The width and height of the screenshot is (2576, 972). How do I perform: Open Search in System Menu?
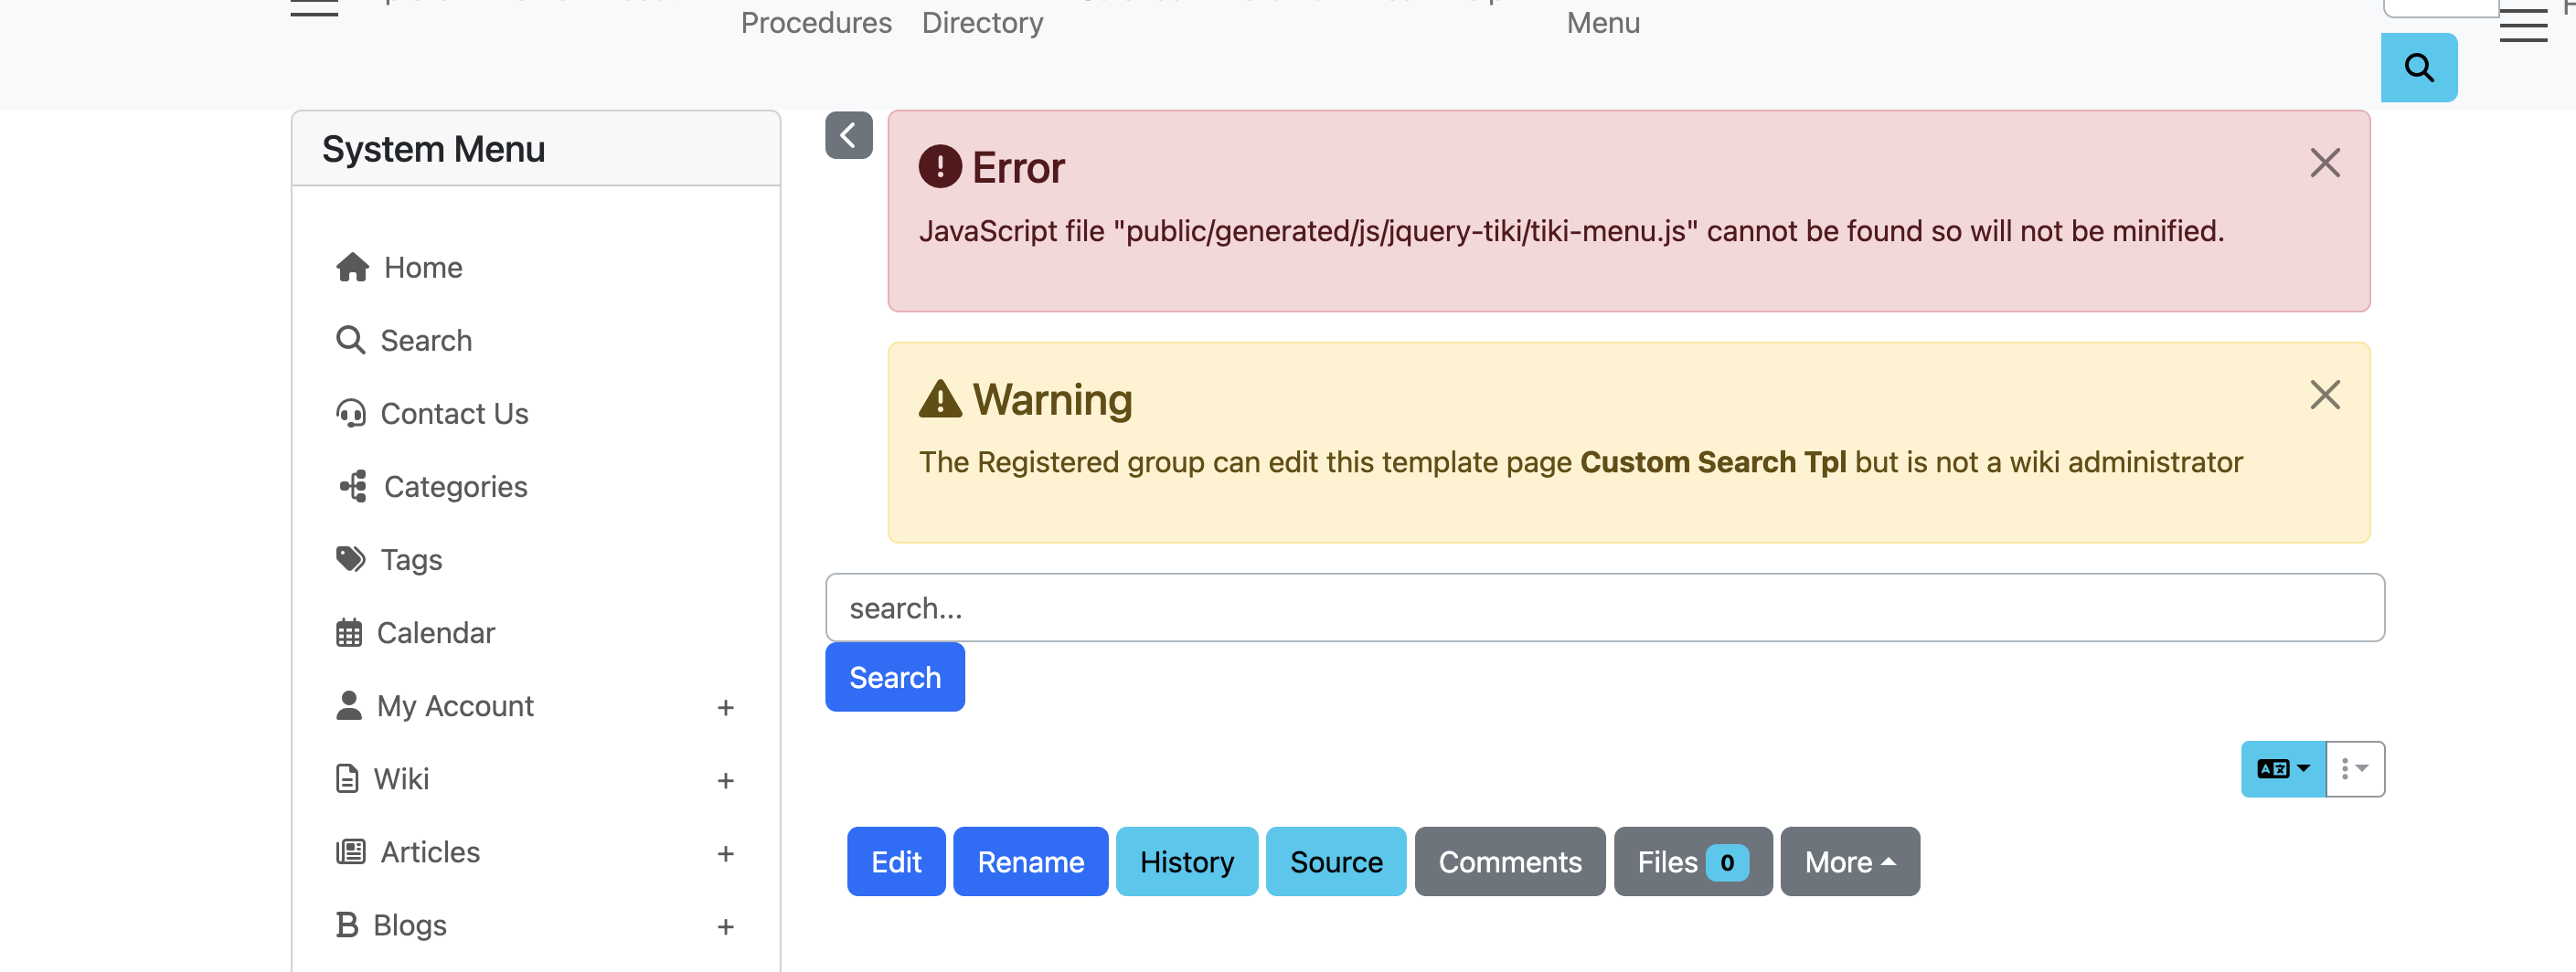coord(426,340)
